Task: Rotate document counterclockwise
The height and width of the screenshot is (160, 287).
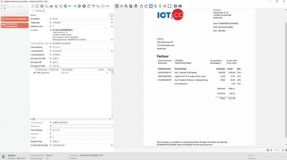Action: pos(141,6)
